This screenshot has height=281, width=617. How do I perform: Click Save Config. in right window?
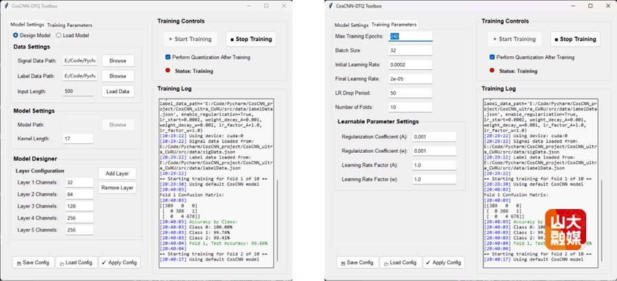click(358, 262)
